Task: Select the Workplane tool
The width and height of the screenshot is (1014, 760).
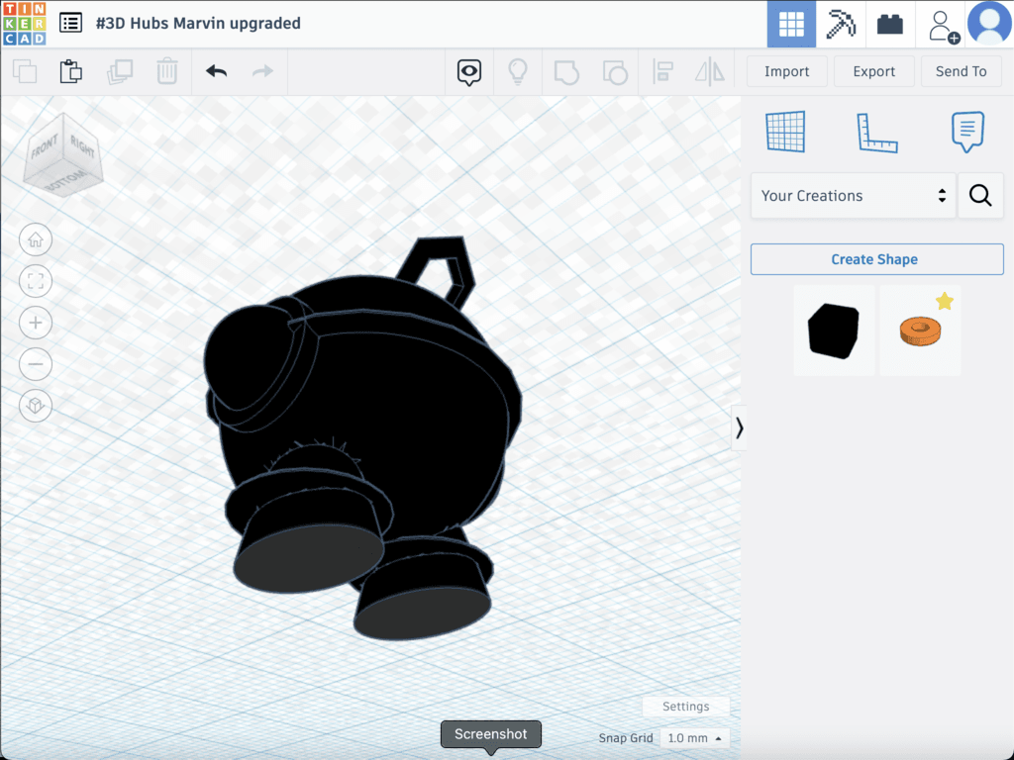Action: point(785,132)
